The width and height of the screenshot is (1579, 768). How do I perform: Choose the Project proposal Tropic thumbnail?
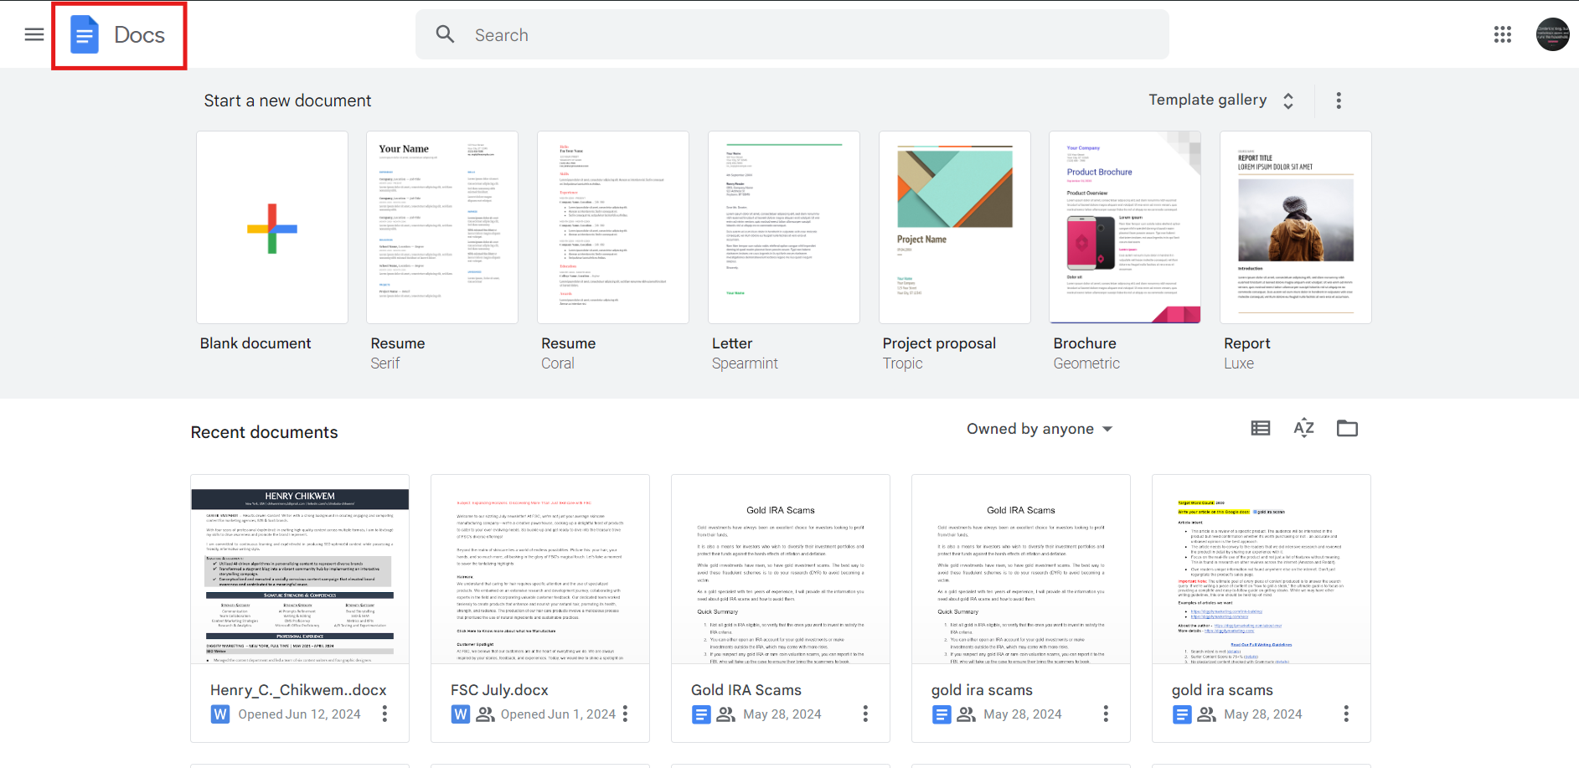click(x=955, y=228)
